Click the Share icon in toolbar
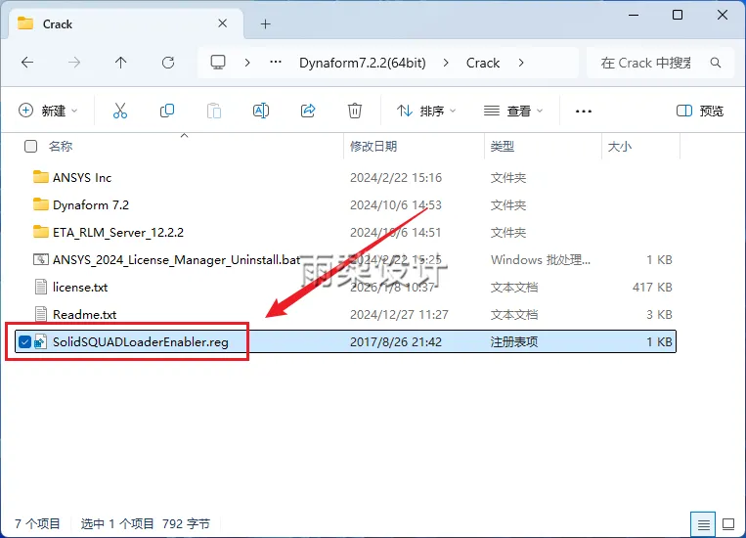This screenshot has width=746, height=538. coord(308,111)
